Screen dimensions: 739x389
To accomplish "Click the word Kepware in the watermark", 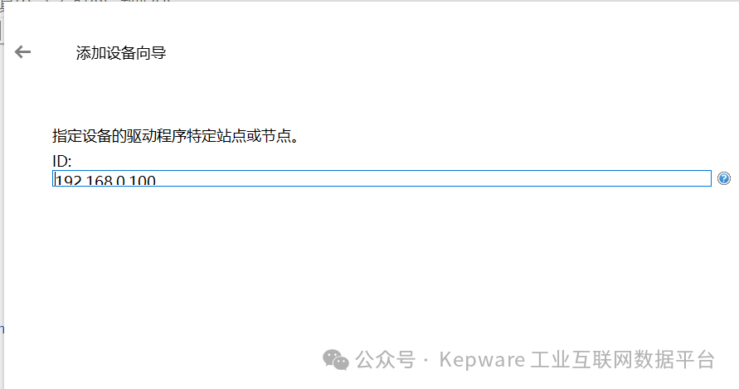I will [482, 360].
